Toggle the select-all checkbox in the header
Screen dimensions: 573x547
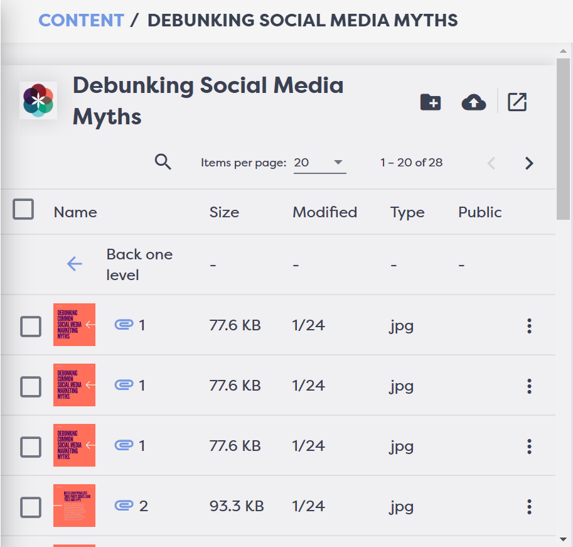[x=23, y=209]
